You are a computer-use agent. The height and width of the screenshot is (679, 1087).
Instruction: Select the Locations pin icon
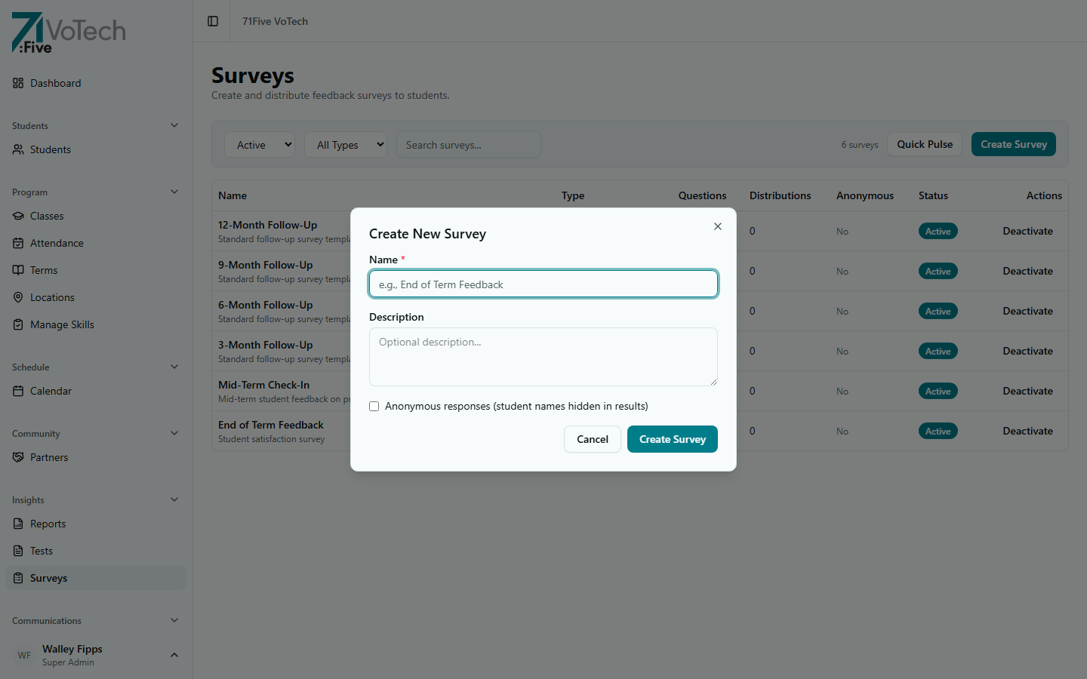(17, 297)
